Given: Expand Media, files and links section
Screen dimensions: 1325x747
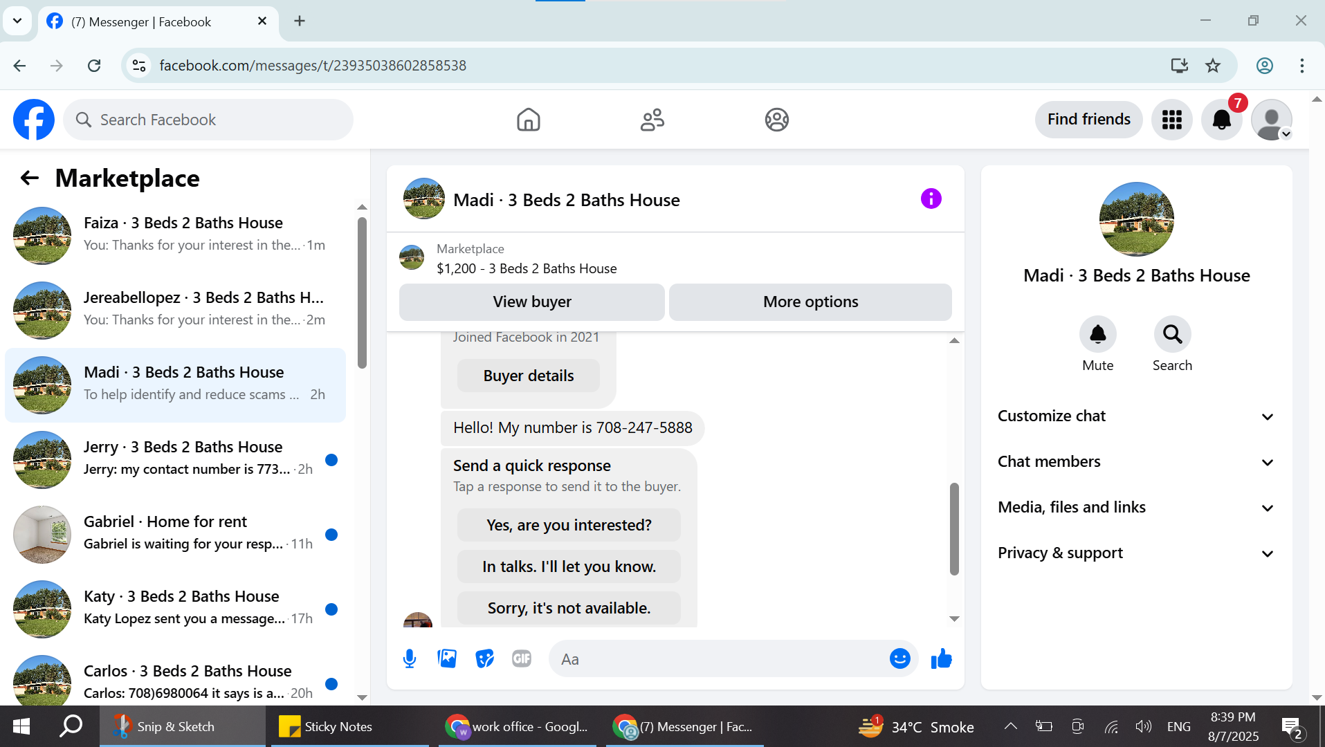Looking at the screenshot, I should [1136, 508].
